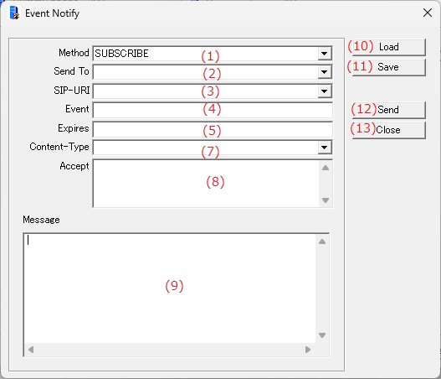Click the Event Notify app icon in title bar
Image resolution: width=441 pixels, height=379 pixels.
coord(14,13)
